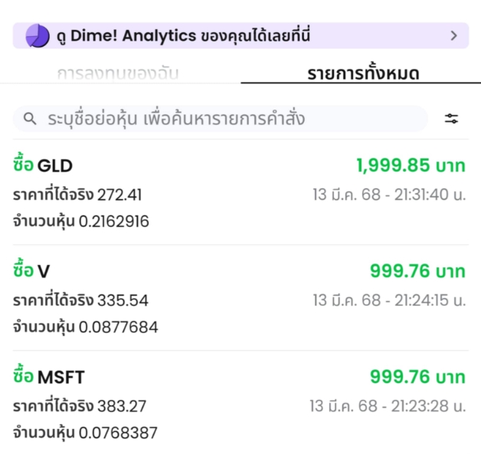Switch to การลงทุนของฉัน tab
This screenshot has width=481, height=455.
click(x=118, y=74)
